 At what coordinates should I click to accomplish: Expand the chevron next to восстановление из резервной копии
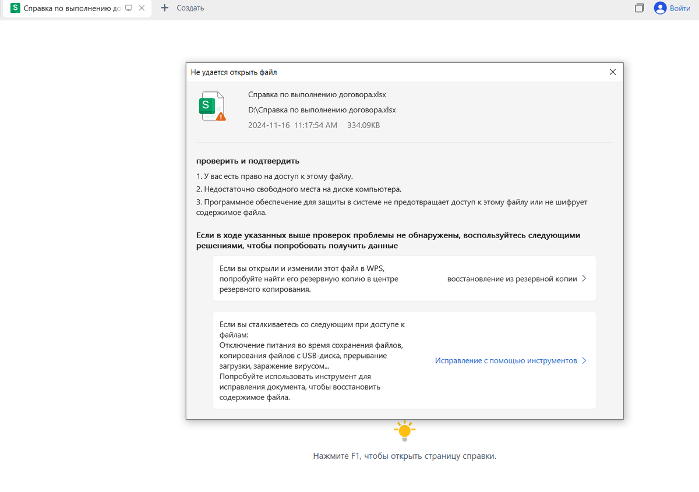[584, 278]
